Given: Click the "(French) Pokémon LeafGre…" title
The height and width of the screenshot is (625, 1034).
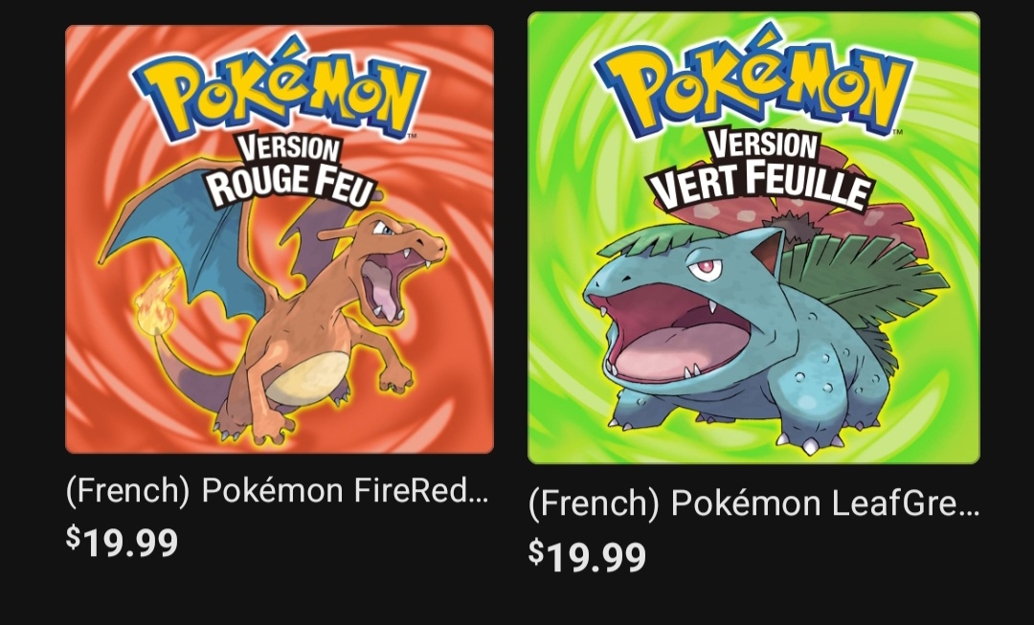Looking at the screenshot, I should click(753, 503).
